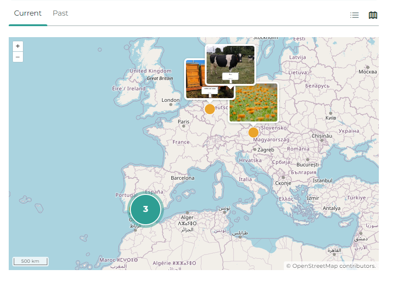Screen dimensions: 405x282
Task: Click the Paris label on map
Action: [183, 122]
